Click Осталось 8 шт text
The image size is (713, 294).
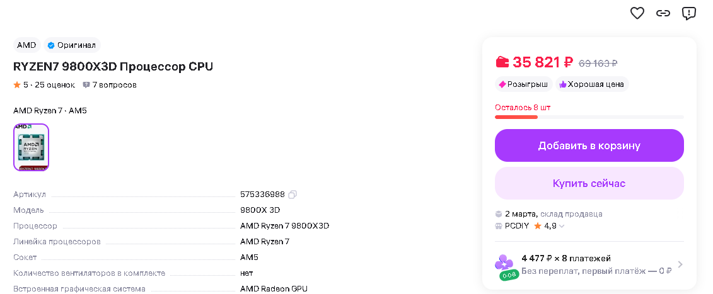(523, 108)
